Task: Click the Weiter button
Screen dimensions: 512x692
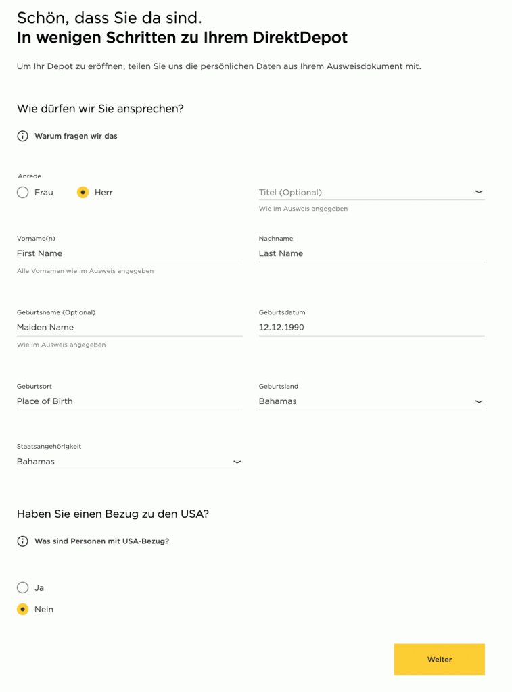Action: 439,659
